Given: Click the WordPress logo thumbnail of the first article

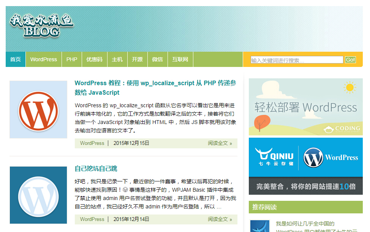Looking at the screenshot, I should click(38, 110).
